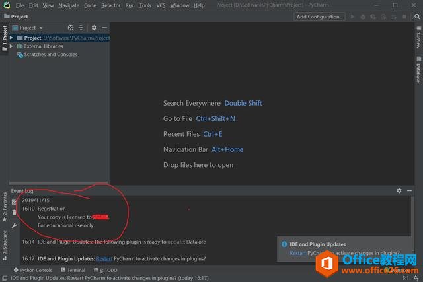The image size is (423, 282).
Task: Select Project root folder in tree
Action: (59, 38)
